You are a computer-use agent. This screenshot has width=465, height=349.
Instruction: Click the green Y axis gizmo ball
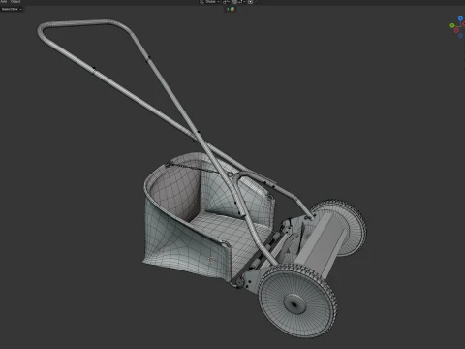coord(452,25)
